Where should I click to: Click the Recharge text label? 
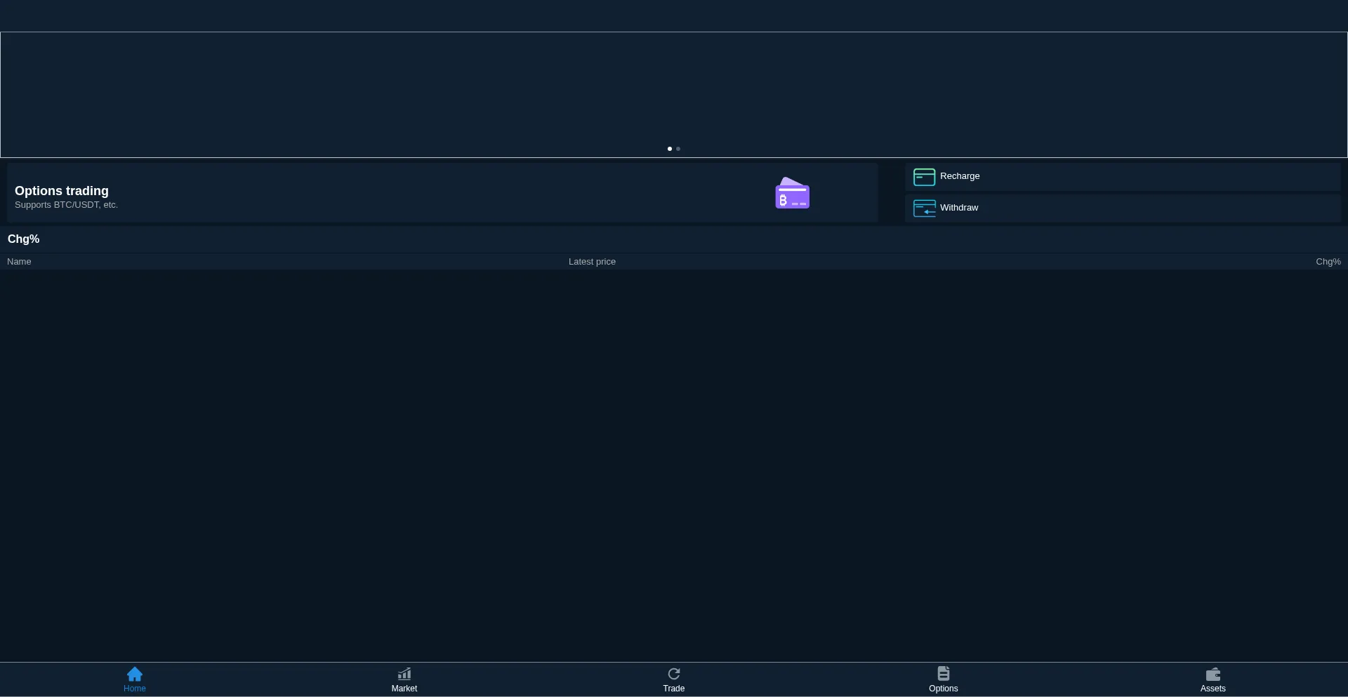tap(960, 176)
